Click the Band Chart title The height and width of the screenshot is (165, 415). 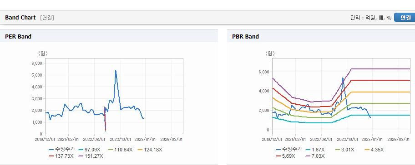point(20,18)
